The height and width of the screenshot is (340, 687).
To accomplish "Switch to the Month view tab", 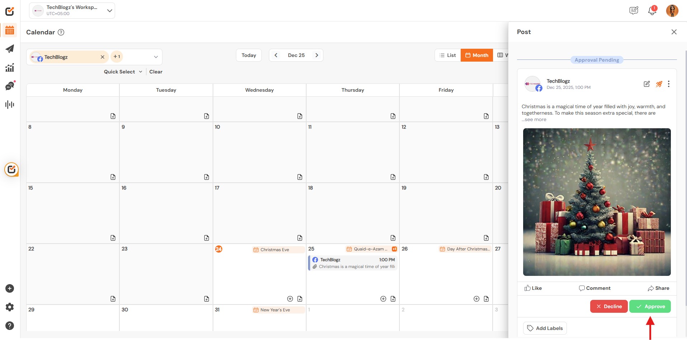I will click(477, 55).
